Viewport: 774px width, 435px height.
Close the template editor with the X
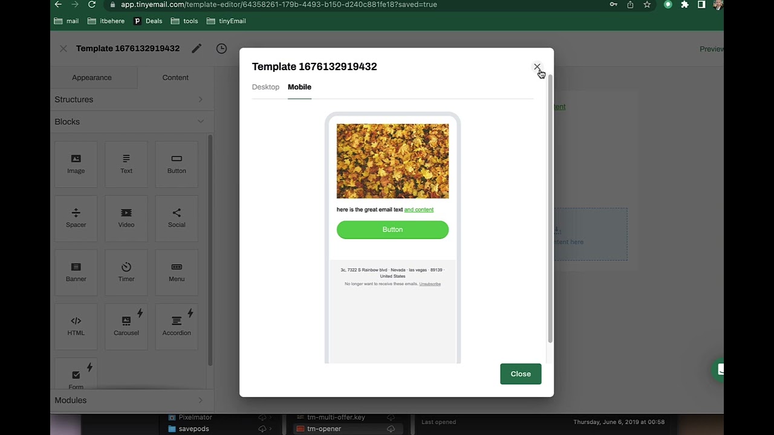coord(63,48)
